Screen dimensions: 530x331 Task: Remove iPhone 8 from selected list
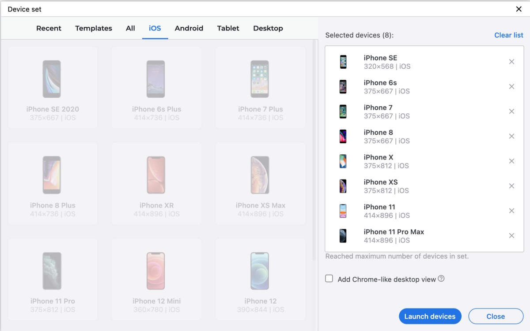pyautogui.click(x=511, y=136)
